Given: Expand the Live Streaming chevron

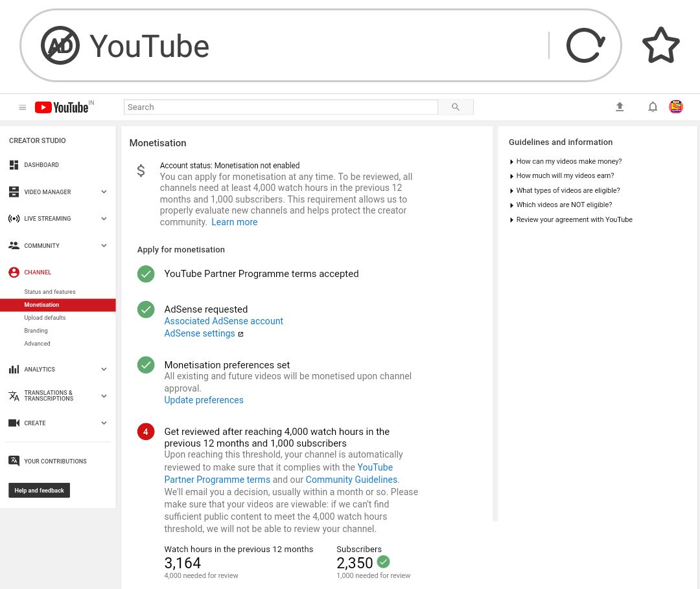Looking at the screenshot, I should click(x=104, y=219).
